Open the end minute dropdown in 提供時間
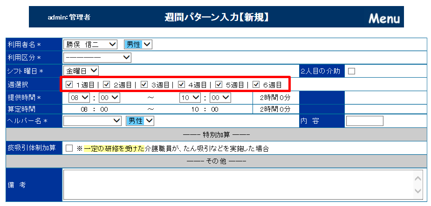Screen dimensions: 431x206 click(x=220, y=98)
